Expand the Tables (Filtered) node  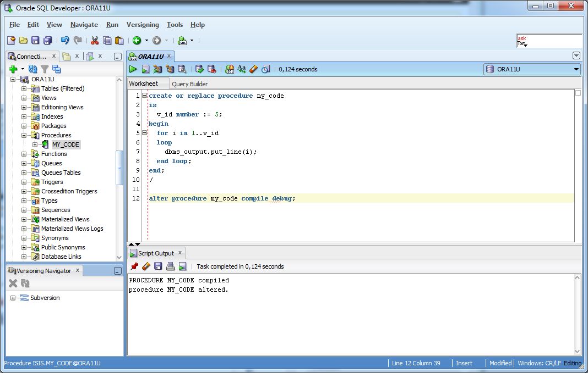[24, 88]
